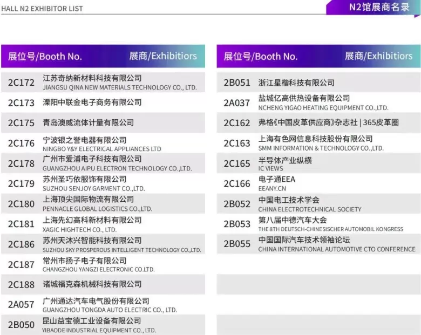Click SMM INFORMATION & TECHNOLOGY CO.,LTD.

pyautogui.click(x=321, y=148)
